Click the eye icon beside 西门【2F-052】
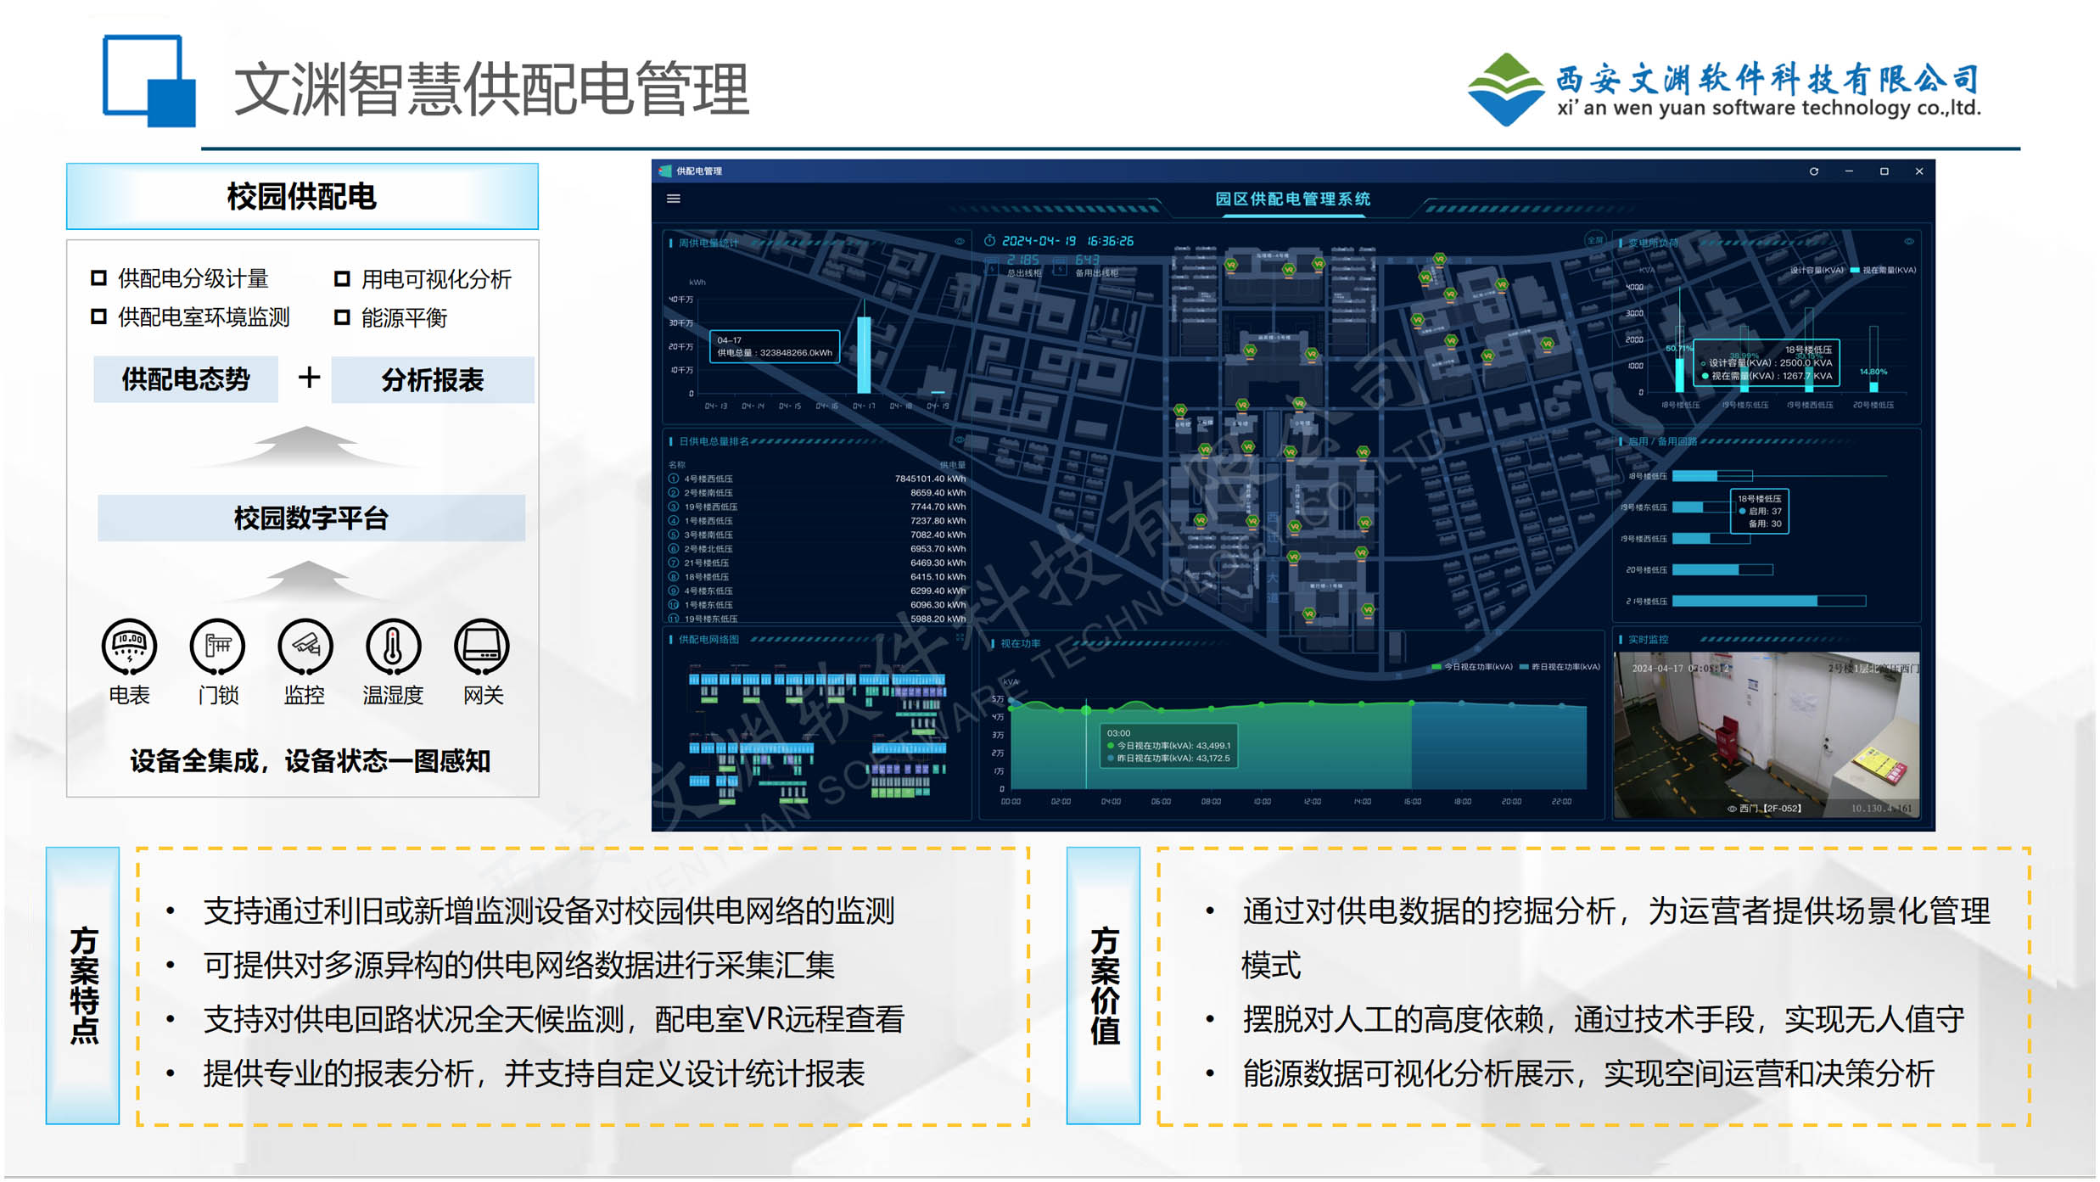2100x1182 pixels. click(1732, 809)
